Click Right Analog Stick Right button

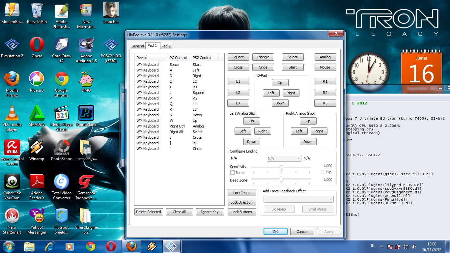tap(319, 131)
